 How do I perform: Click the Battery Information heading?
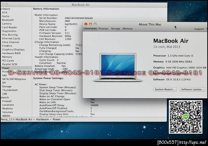pyautogui.click(x=46, y=9)
